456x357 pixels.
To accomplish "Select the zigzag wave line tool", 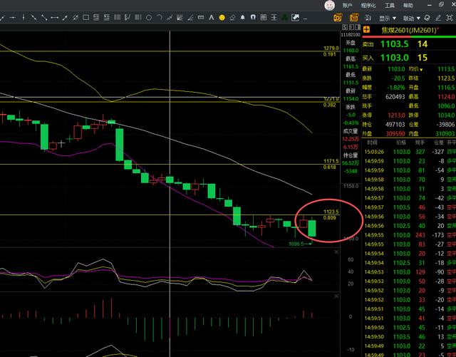I will coord(170,18).
